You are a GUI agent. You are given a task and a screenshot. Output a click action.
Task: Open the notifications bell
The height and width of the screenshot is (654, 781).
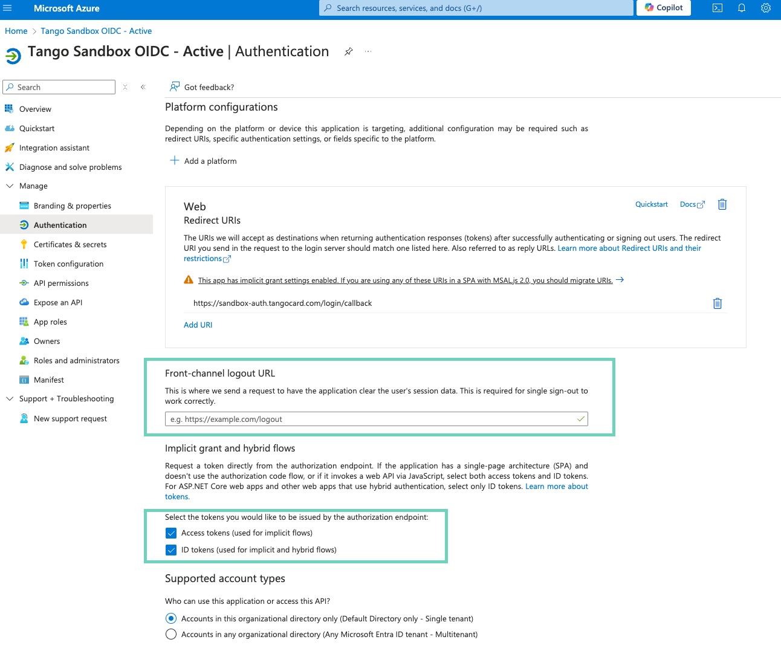pyautogui.click(x=742, y=8)
